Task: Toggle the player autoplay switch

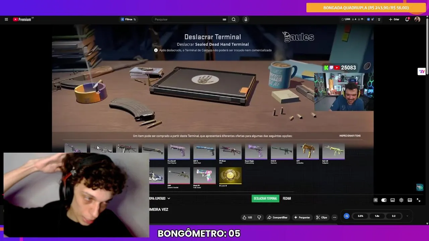Action: pyautogui.click(x=384, y=200)
